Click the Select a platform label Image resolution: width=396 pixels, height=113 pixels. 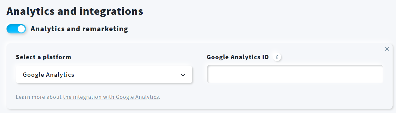click(43, 57)
